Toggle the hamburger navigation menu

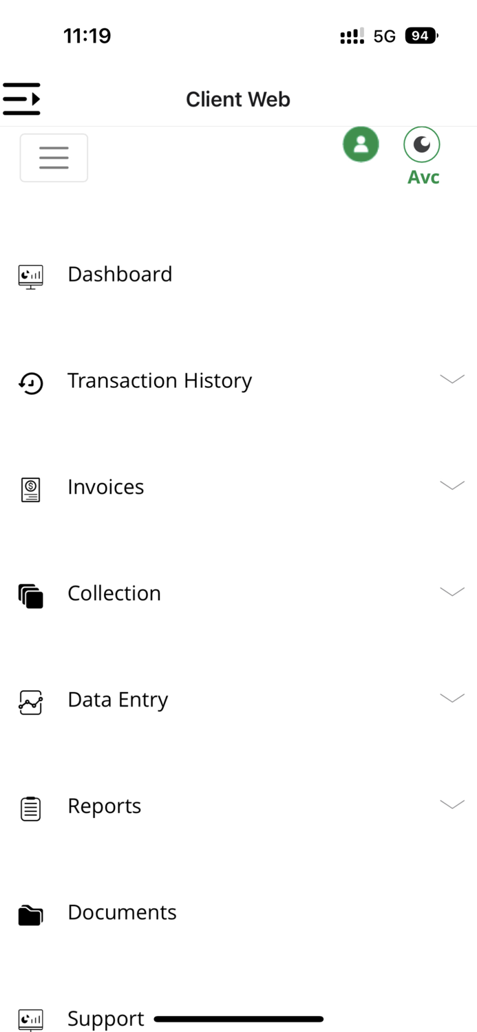pos(54,158)
